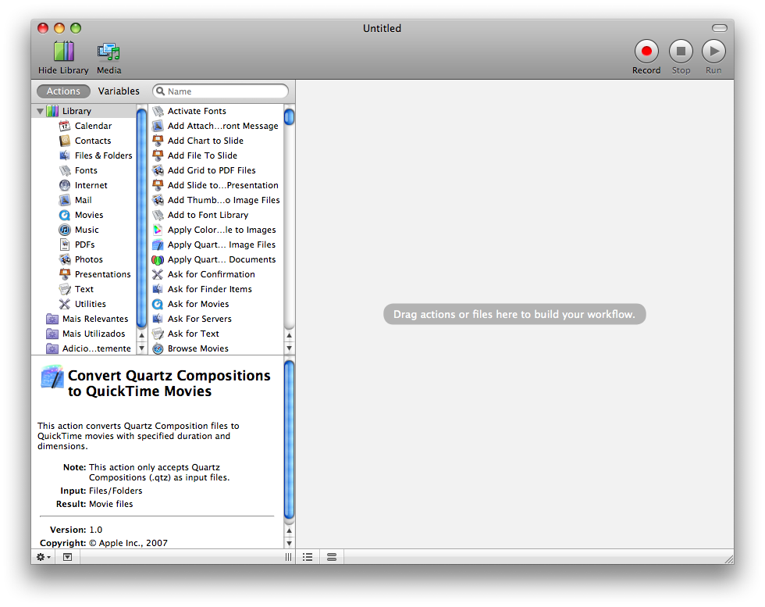
Task: Select the Calendar category icon
Action: point(64,126)
